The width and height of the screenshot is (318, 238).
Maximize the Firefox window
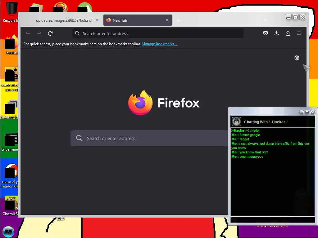pos(296,18)
